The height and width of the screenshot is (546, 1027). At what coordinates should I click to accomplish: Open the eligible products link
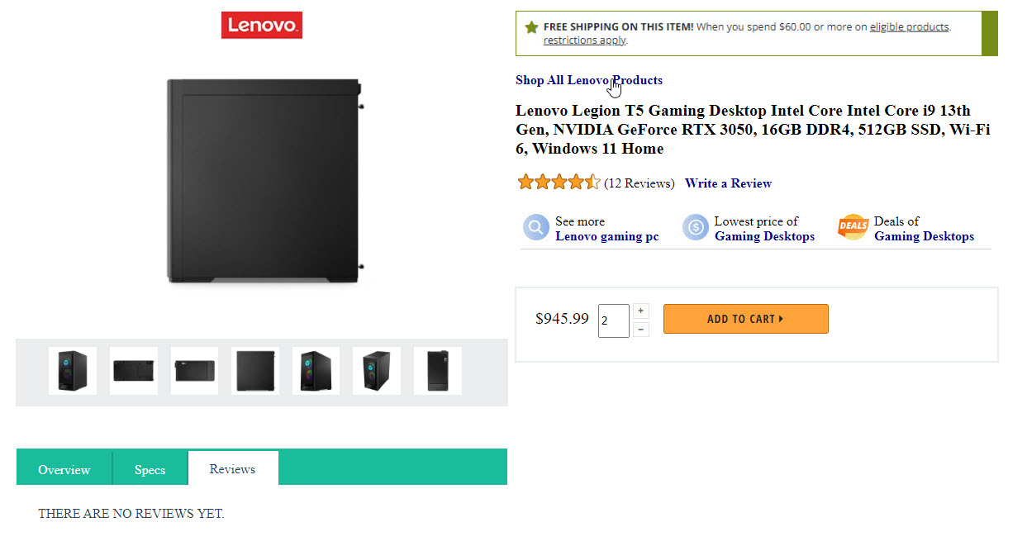(x=909, y=26)
